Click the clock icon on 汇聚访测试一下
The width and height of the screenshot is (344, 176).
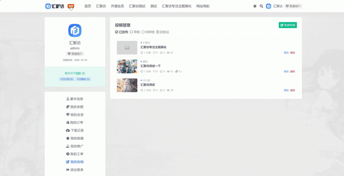[142, 72]
